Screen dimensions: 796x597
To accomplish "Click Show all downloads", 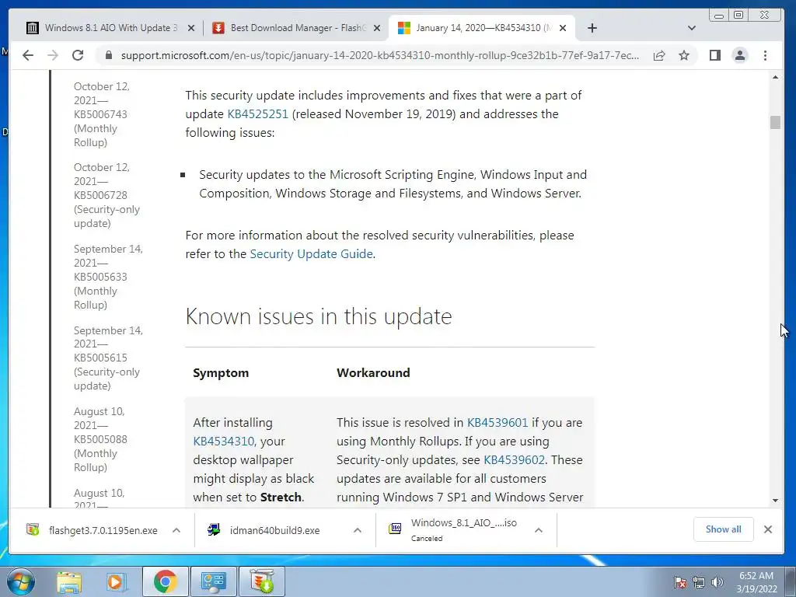I will 724,529.
